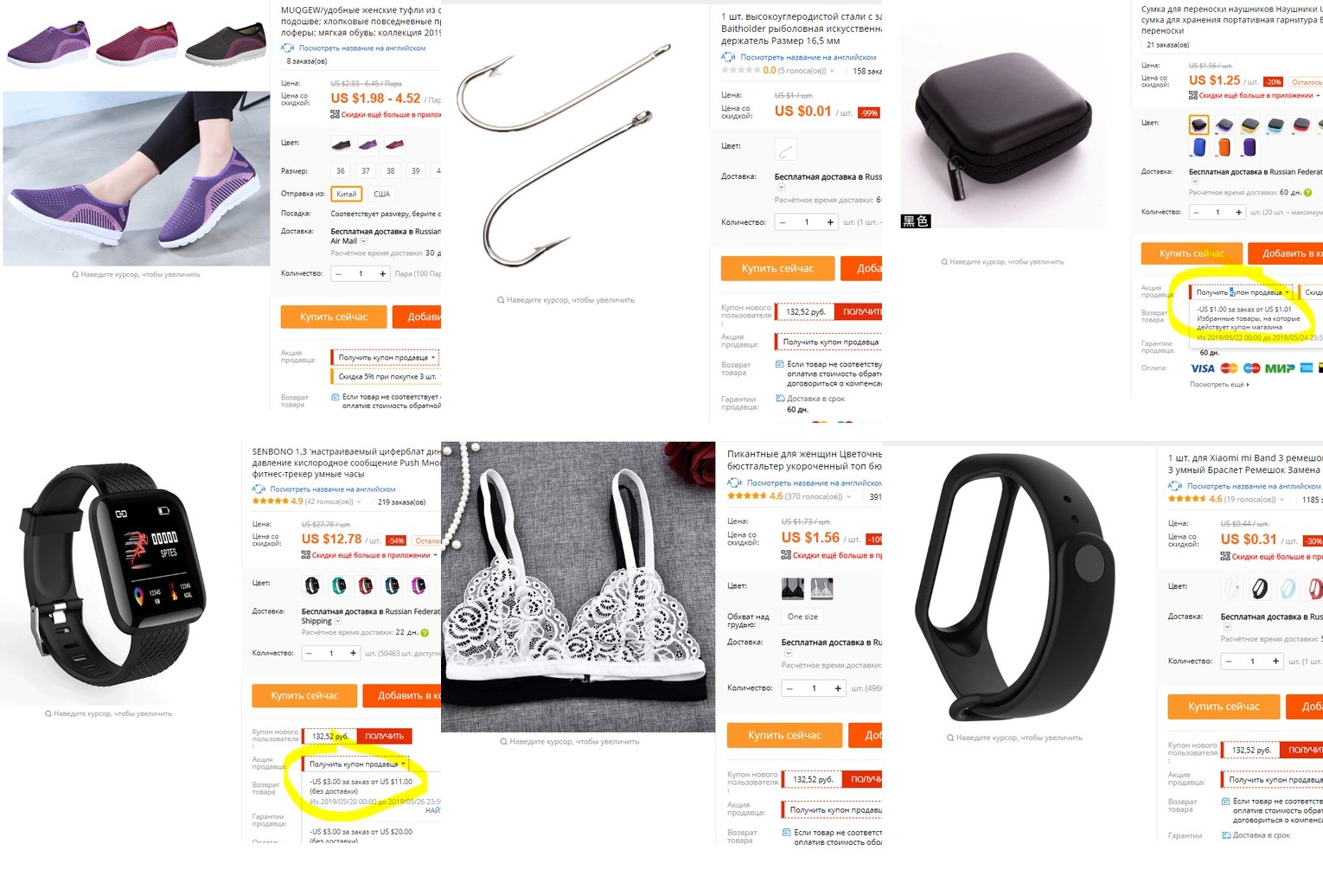Click plus quantity button for purple shoes
The width and height of the screenshot is (1323, 882).
[383, 273]
